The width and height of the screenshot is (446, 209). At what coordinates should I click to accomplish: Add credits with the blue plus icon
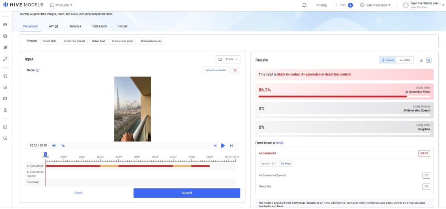click(350, 5)
